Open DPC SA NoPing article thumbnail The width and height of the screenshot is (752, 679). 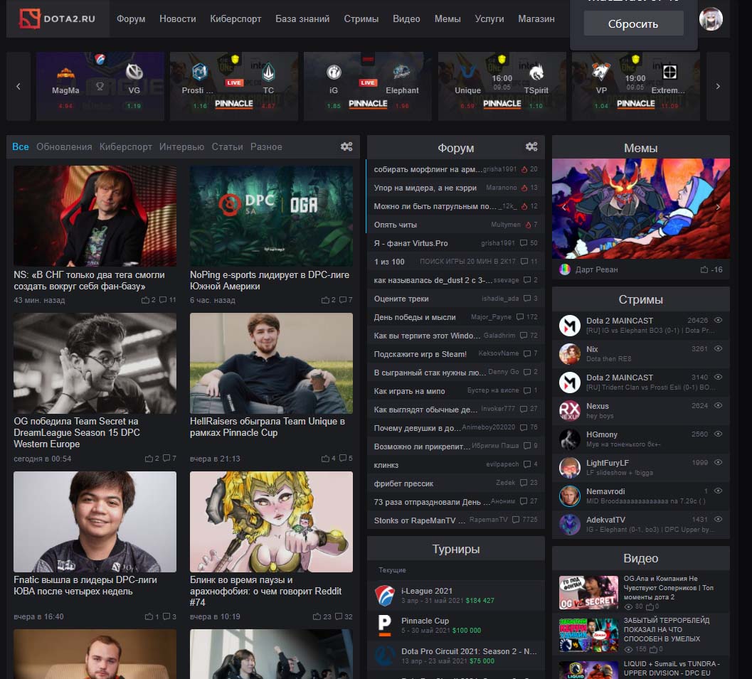272,215
